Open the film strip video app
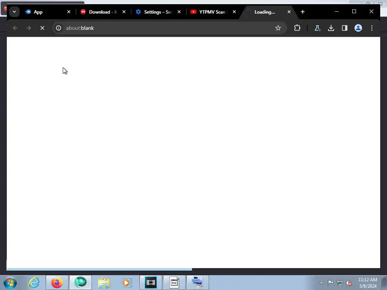This screenshot has height=290, width=387. (x=151, y=282)
